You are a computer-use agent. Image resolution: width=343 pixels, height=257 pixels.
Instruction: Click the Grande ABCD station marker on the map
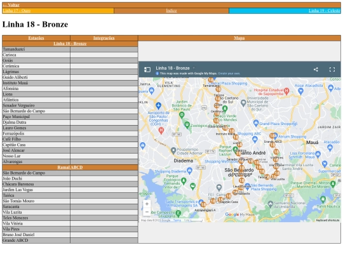click(272, 136)
